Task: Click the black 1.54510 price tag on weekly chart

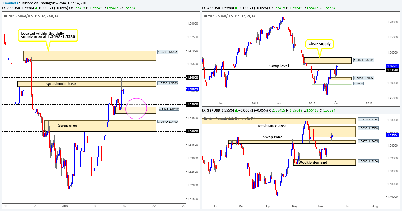Action: click(x=392, y=70)
